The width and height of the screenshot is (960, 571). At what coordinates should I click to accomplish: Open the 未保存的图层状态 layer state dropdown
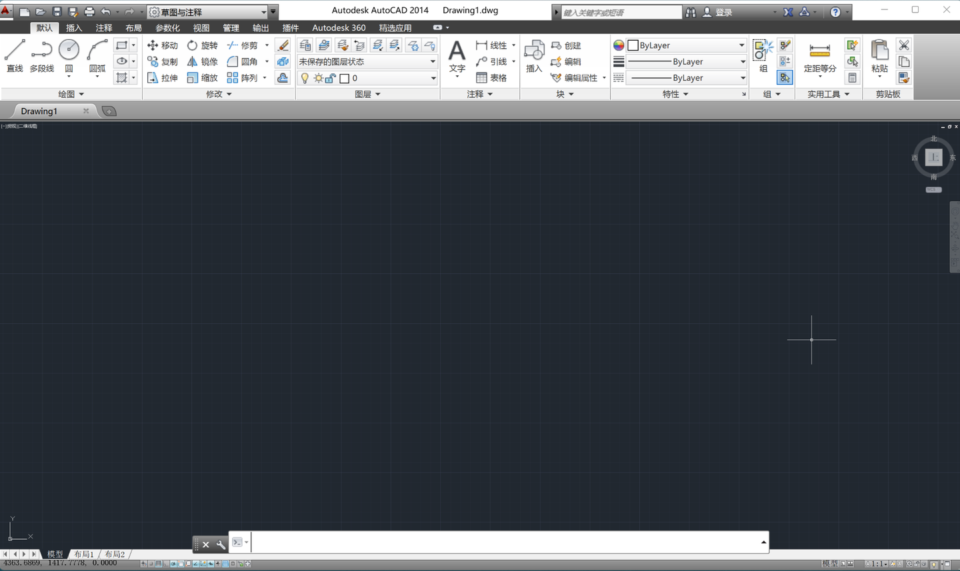[367, 61]
